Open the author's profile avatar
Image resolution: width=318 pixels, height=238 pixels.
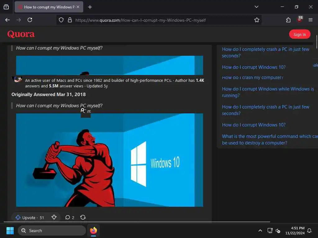(17, 80)
